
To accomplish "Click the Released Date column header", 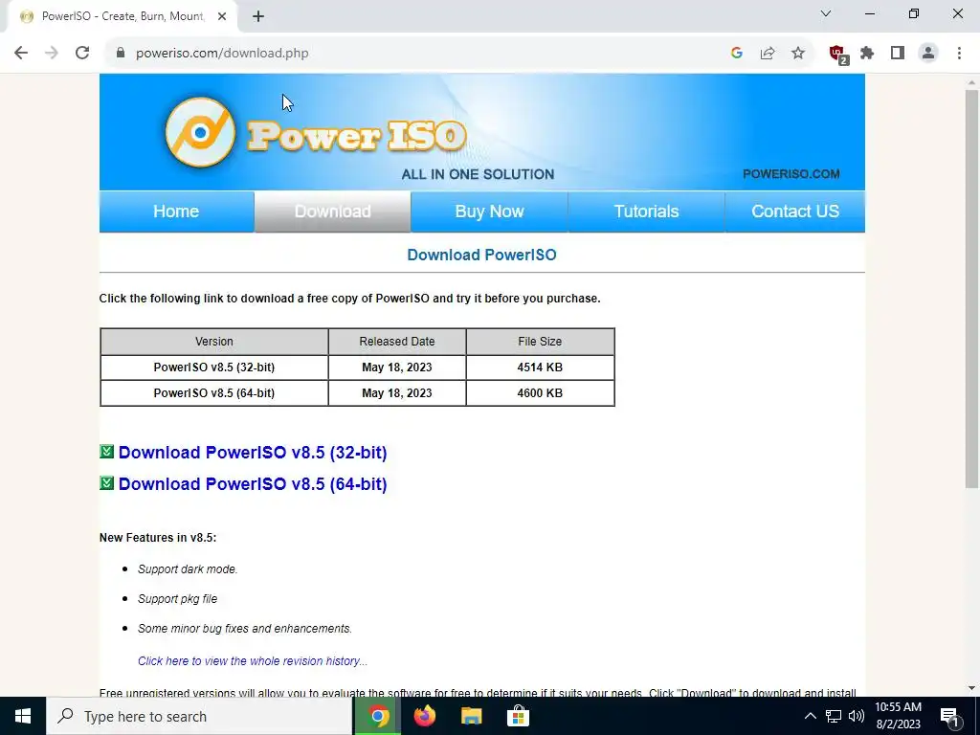I will 397,342.
